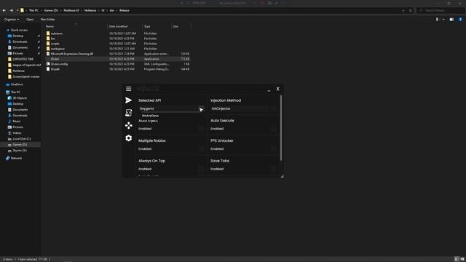This screenshot has height=262, width=466.
Task: Open 3D Objects under This PC
Action: coord(20,98)
